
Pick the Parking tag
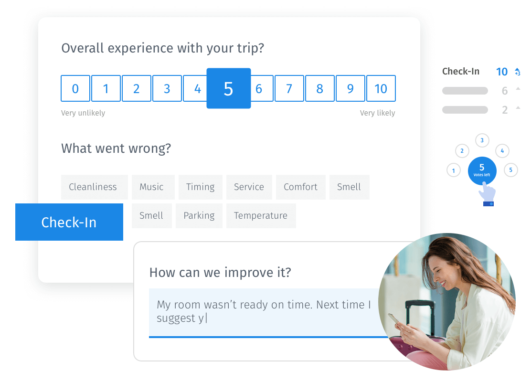point(199,216)
